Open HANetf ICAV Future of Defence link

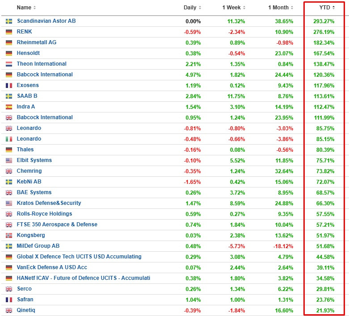84,278
